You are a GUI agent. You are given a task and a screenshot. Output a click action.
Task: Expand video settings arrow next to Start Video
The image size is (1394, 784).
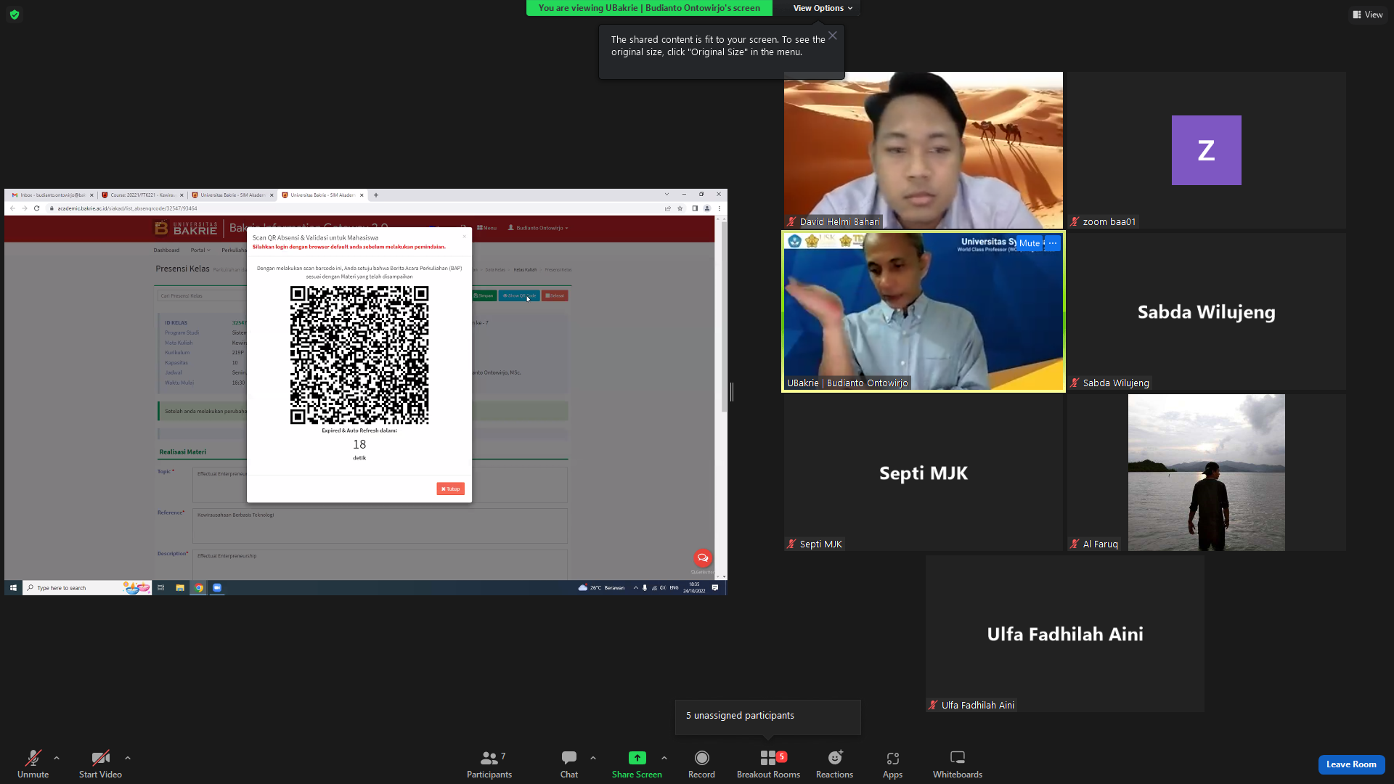pos(128,758)
